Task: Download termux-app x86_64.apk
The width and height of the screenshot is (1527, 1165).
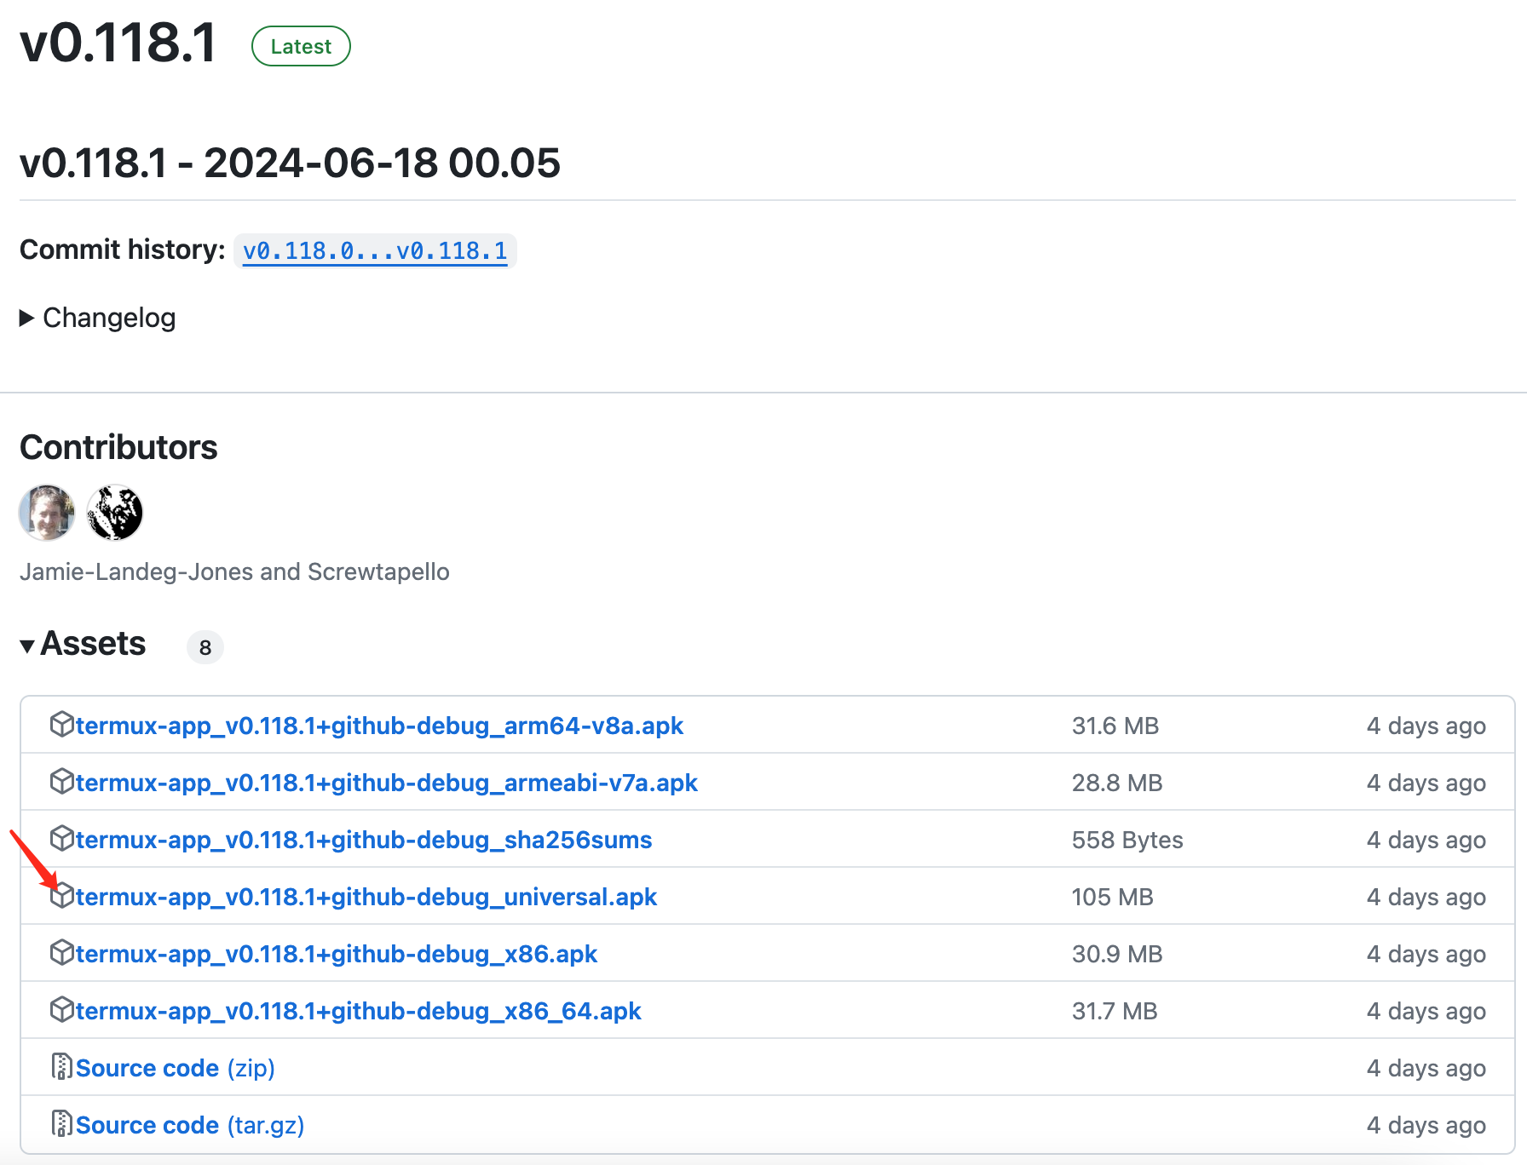Action: coord(359,1011)
